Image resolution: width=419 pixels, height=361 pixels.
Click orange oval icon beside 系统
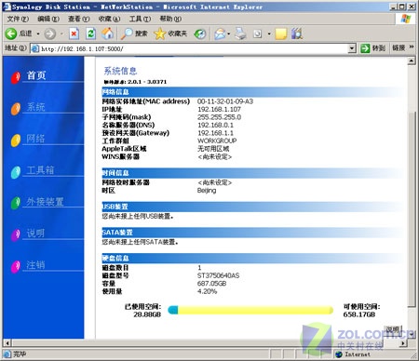point(16,109)
